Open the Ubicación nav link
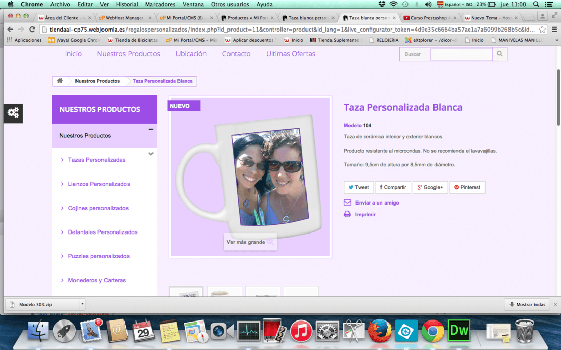561x350 pixels. click(191, 54)
